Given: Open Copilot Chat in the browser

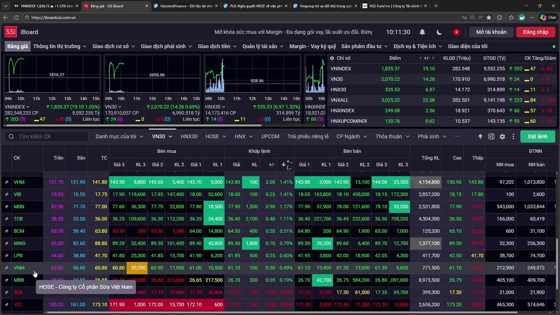Looking at the screenshot, I should [548, 17].
